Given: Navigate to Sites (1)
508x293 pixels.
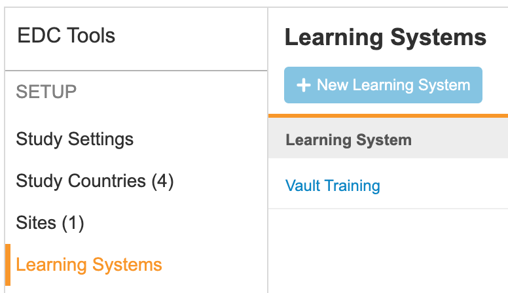Looking at the screenshot, I should [50, 223].
